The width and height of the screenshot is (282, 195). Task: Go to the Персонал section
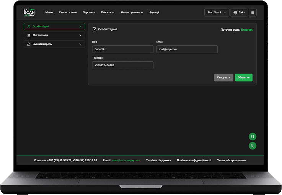[89, 12]
